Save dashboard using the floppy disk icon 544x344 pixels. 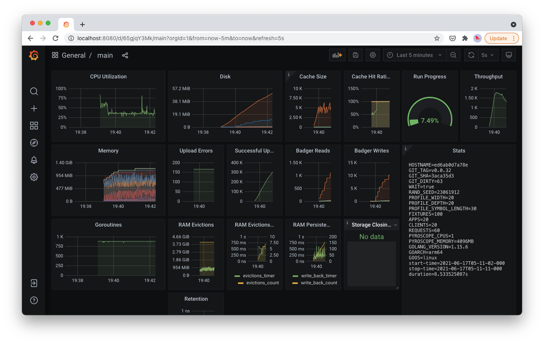[356, 55]
